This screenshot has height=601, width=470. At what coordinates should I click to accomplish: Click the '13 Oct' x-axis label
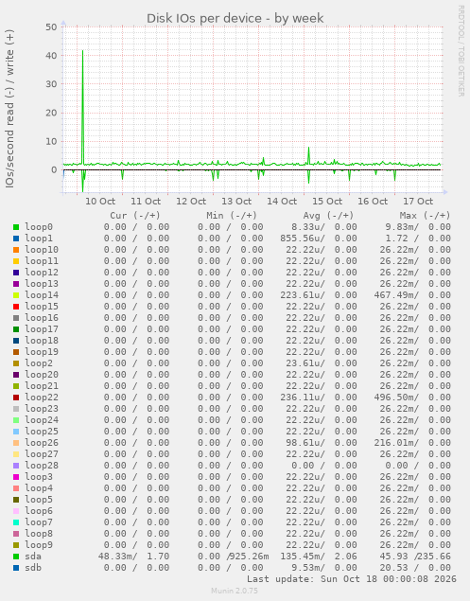pyautogui.click(x=236, y=202)
